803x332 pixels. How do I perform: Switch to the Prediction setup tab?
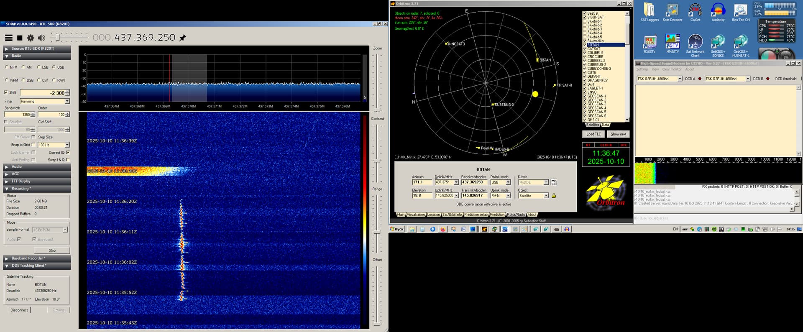coord(476,215)
